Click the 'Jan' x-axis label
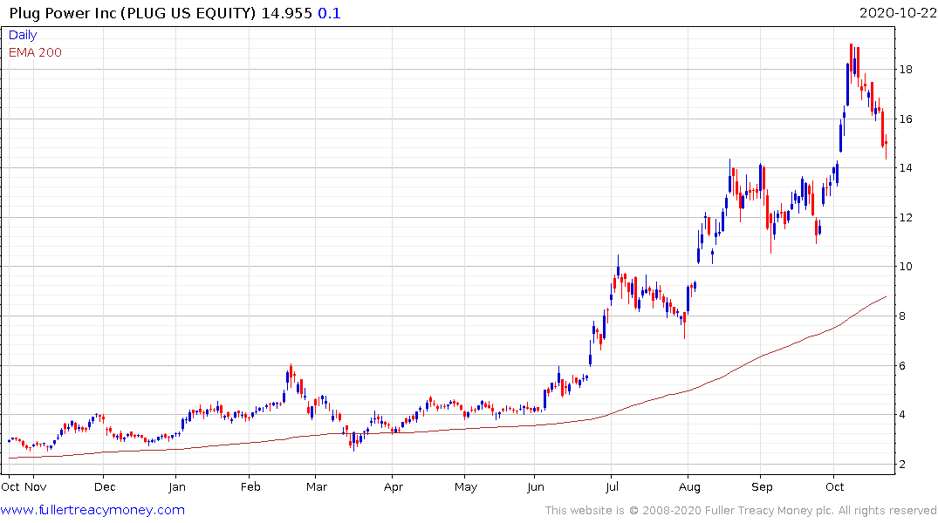938x523 pixels. click(177, 487)
